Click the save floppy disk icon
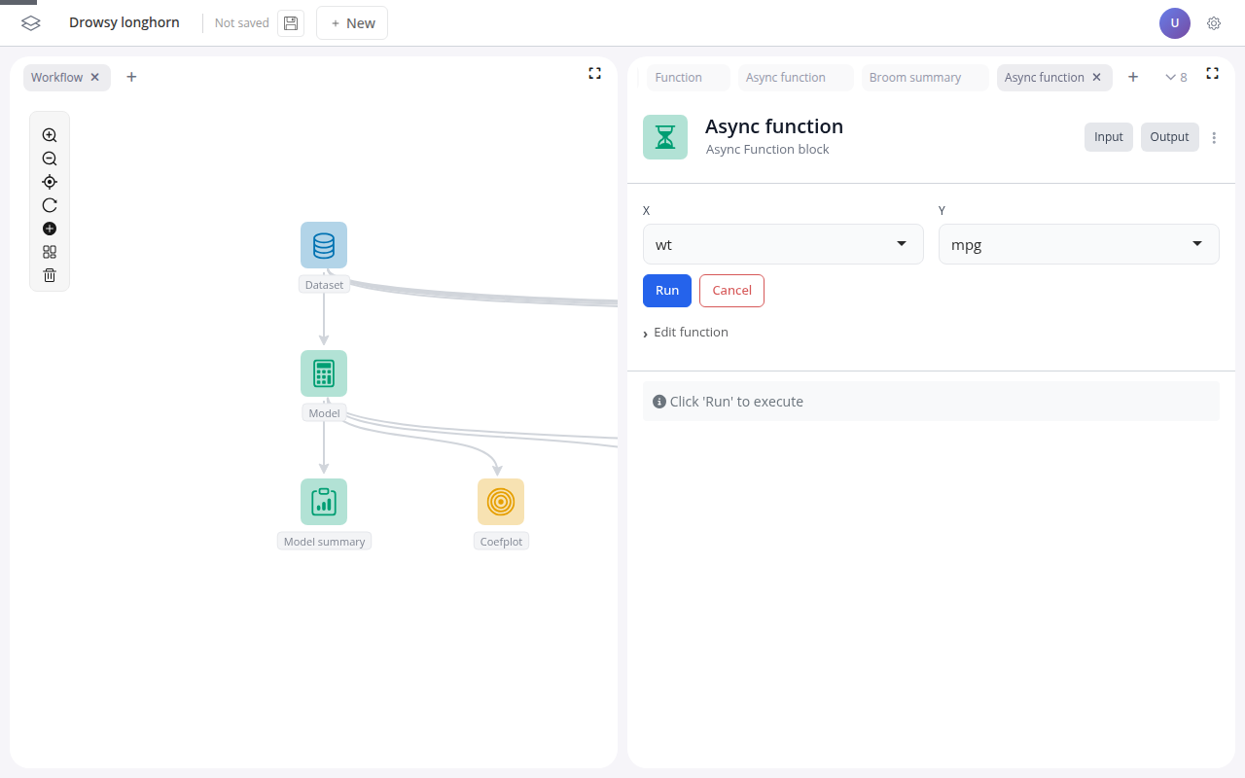1245x778 pixels. (x=291, y=23)
